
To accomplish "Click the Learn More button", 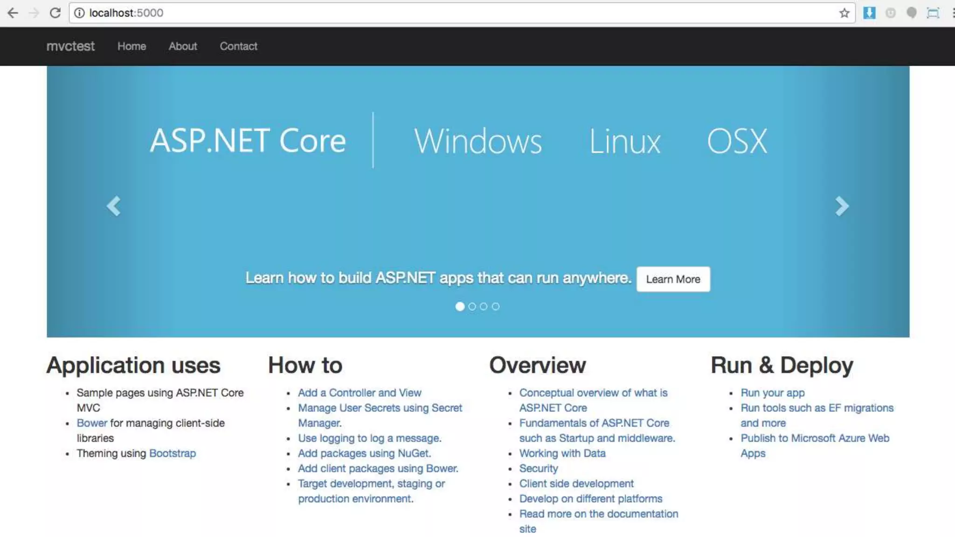I will (x=673, y=279).
